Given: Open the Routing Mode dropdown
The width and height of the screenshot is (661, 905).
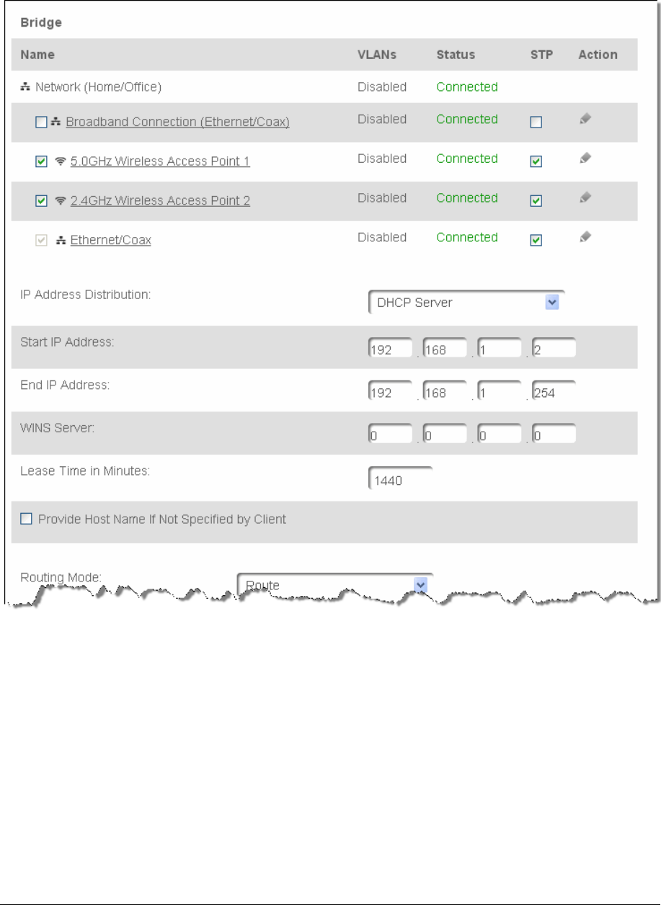Looking at the screenshot, I should (335, 585).
